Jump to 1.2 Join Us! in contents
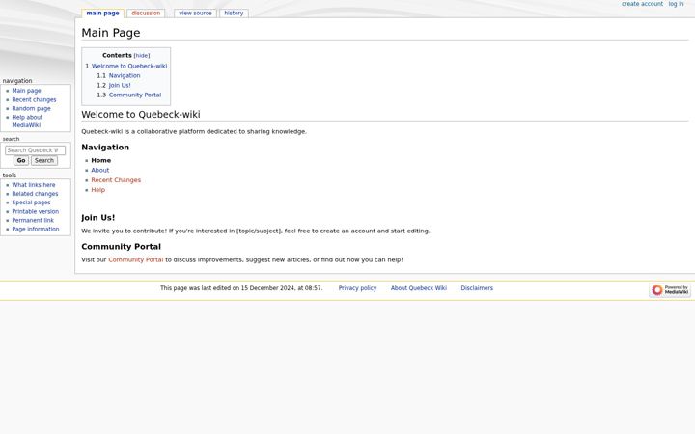This screenshot has width=695, height=434. (x=114, y=86)
